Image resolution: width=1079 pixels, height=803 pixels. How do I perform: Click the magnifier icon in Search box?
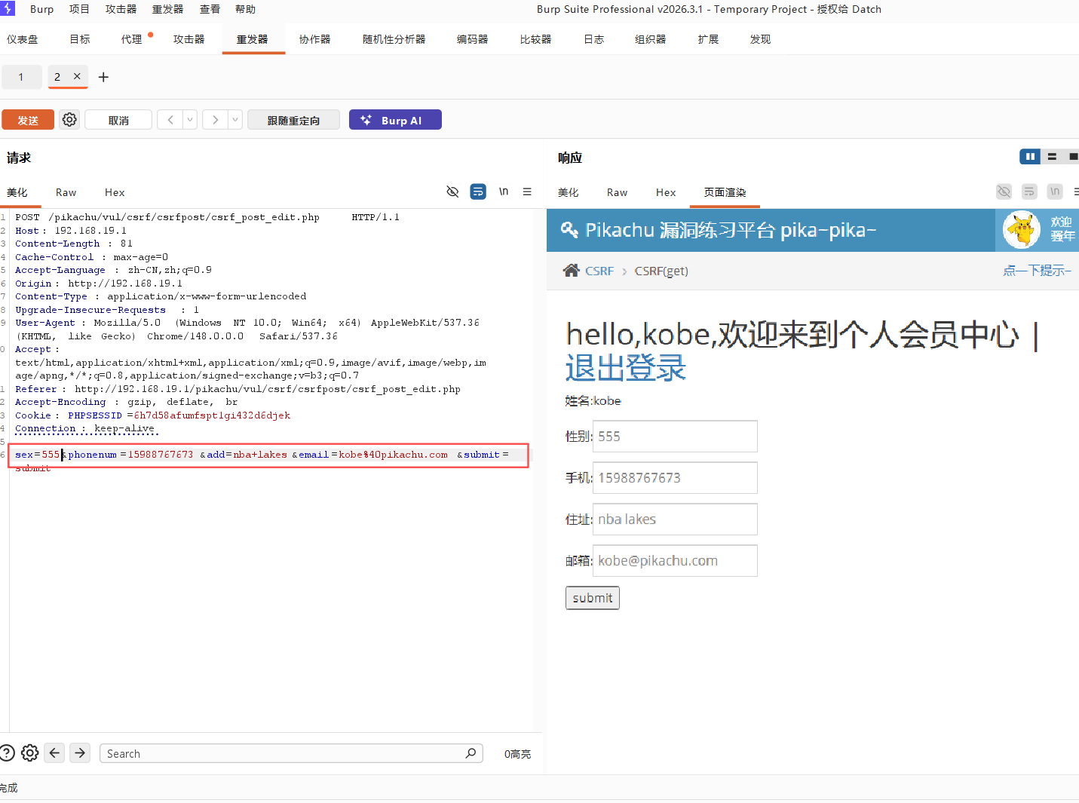[x=471, y=753]
